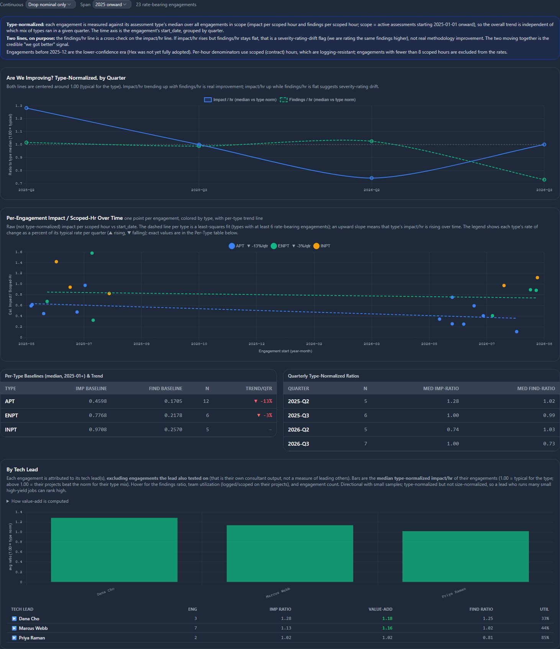Click ENPT trend value -3%

coord(265,415)
